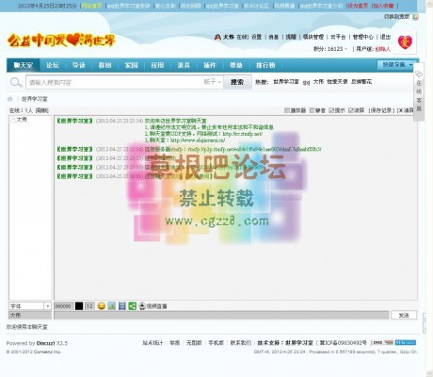Open the 模块管理 link
433x377 pixels.
[x=313, y=37]
